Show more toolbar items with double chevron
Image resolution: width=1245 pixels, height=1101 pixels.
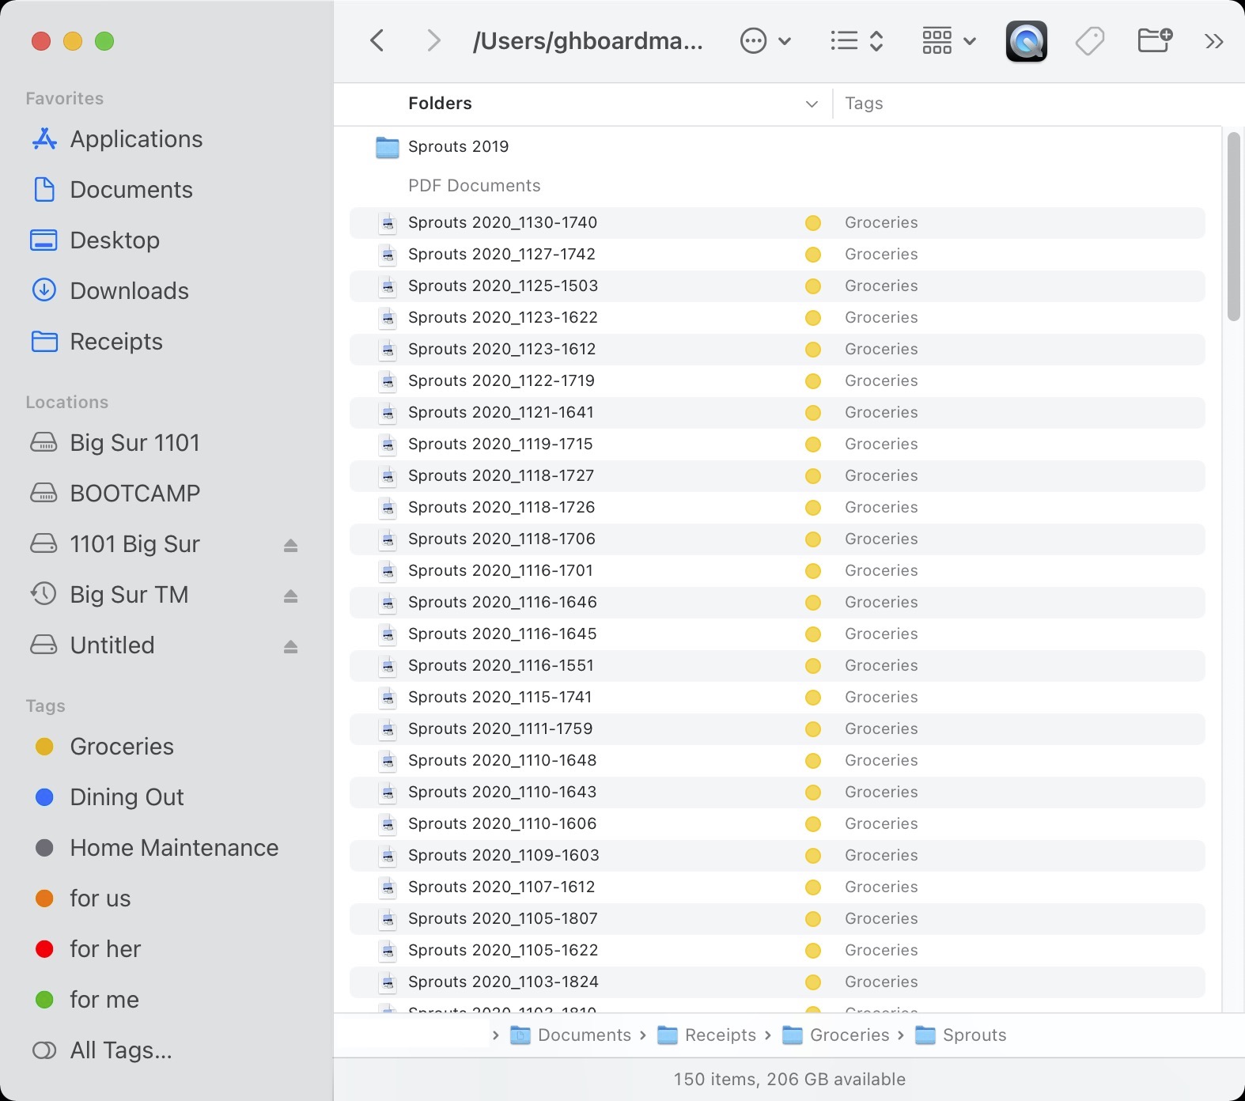[x=1214, y=41]
